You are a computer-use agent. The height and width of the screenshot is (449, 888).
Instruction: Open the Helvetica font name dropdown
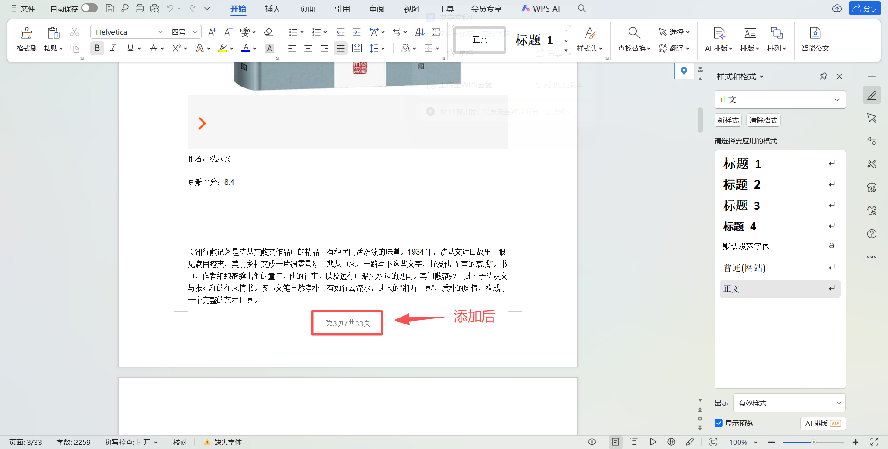160,31
